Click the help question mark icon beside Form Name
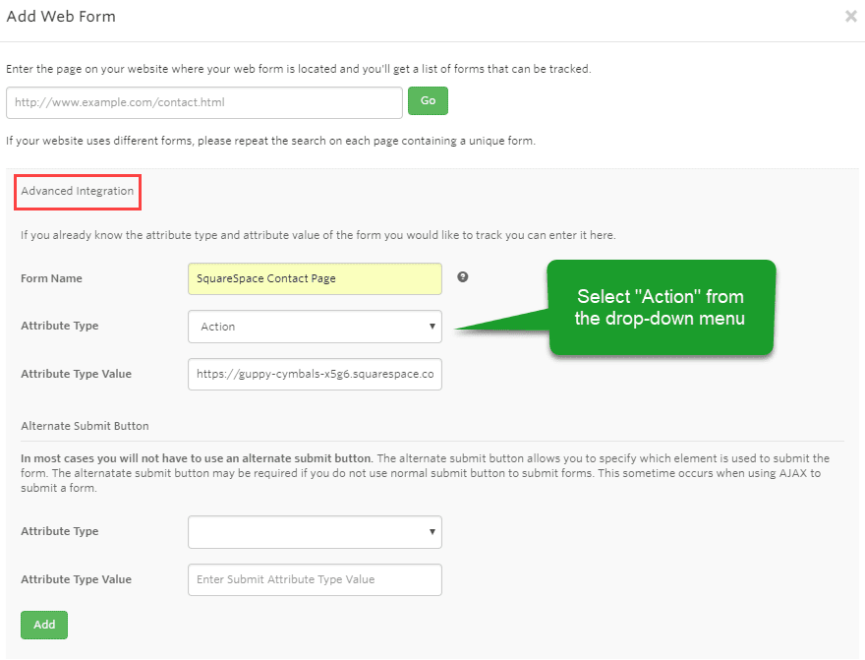The image size is (865, 660). [x=463, y=277]
